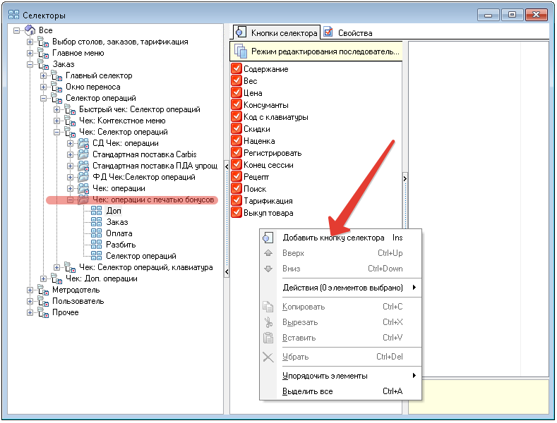The image size is (557, 423).
Task: Click the Кнопки селектора tab icon
Action: coord(241,32)
